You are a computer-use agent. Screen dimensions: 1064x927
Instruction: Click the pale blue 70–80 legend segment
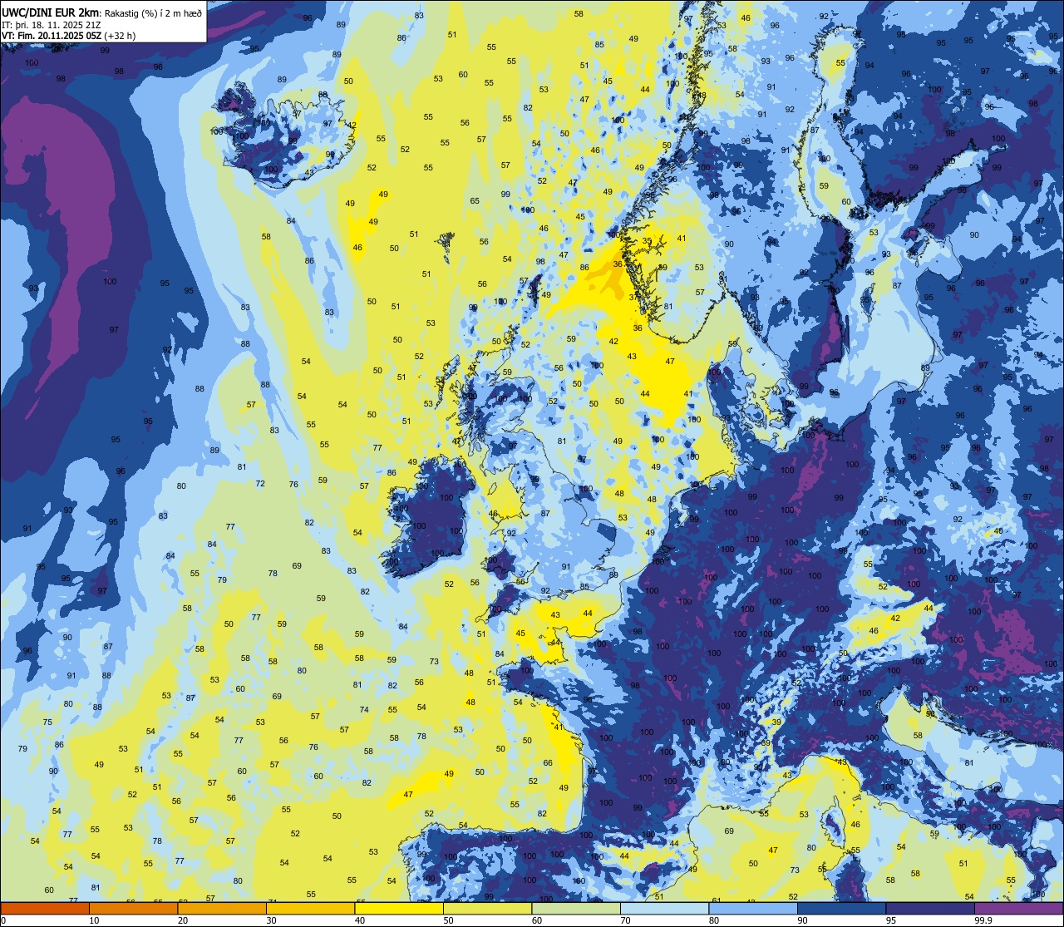click(x=664, y=908)
